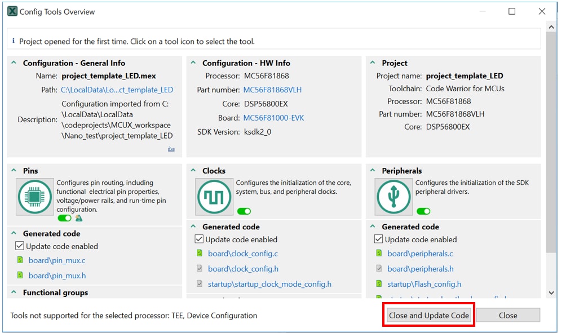This screenshot has height=333, width=566.
Task: Click the warning icon beside Pins toggle
Action: 79,218
